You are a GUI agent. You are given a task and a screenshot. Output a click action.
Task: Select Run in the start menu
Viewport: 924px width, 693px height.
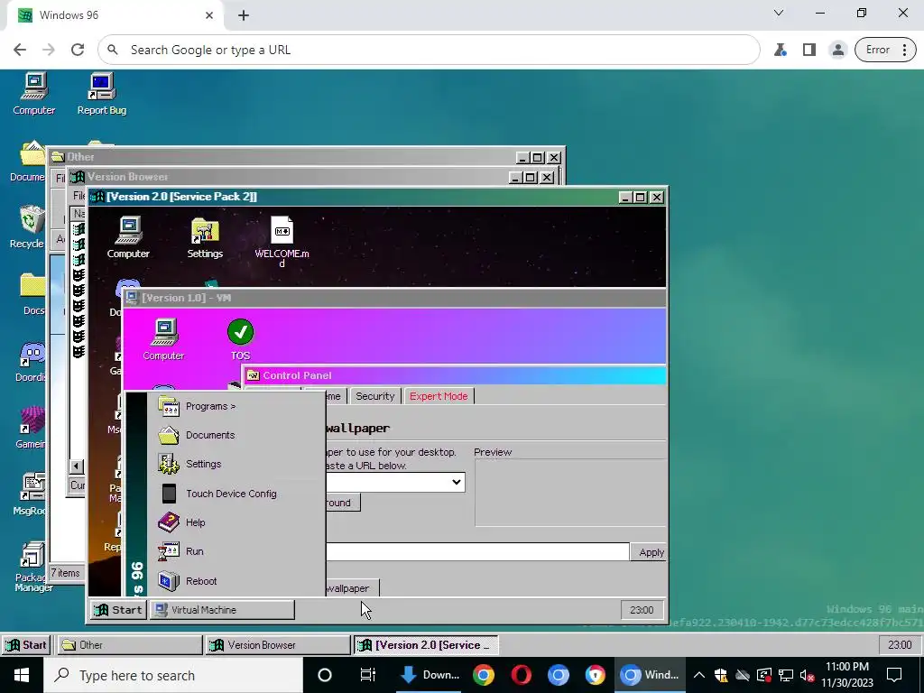click(237, 551)
